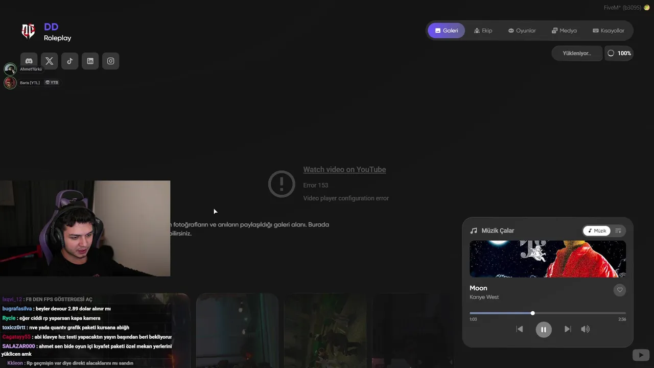Viewport: 654px width, 368px height.
Task: Click the Moon album cover art
Action: click(x=548, y=259)
